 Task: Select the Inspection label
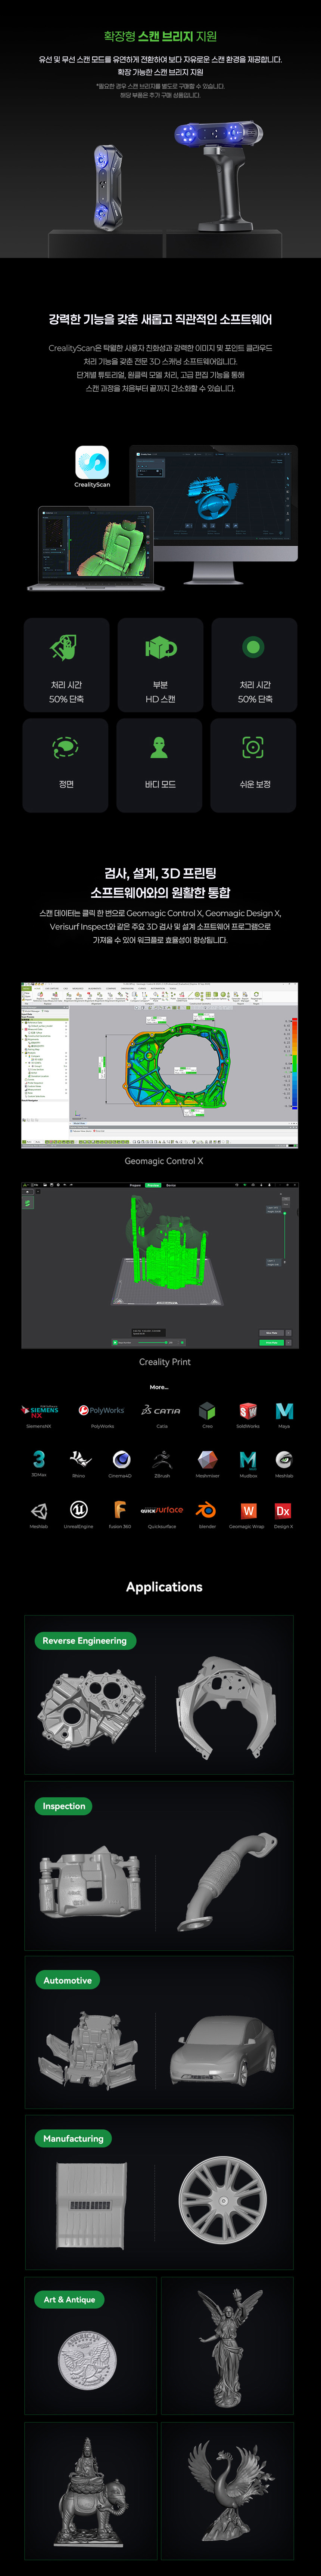tap(64, 1806)
